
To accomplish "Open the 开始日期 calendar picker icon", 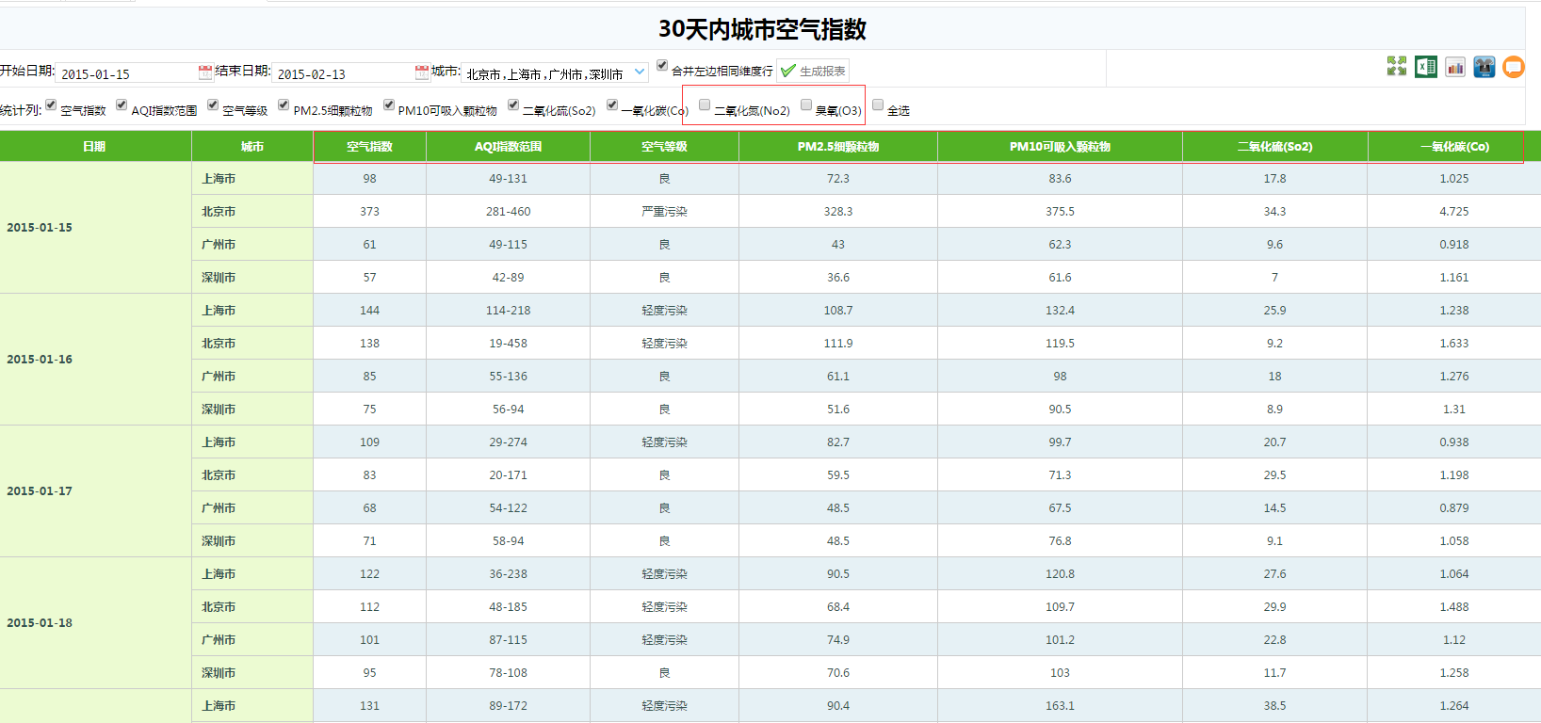I will (x=205, y=72).
